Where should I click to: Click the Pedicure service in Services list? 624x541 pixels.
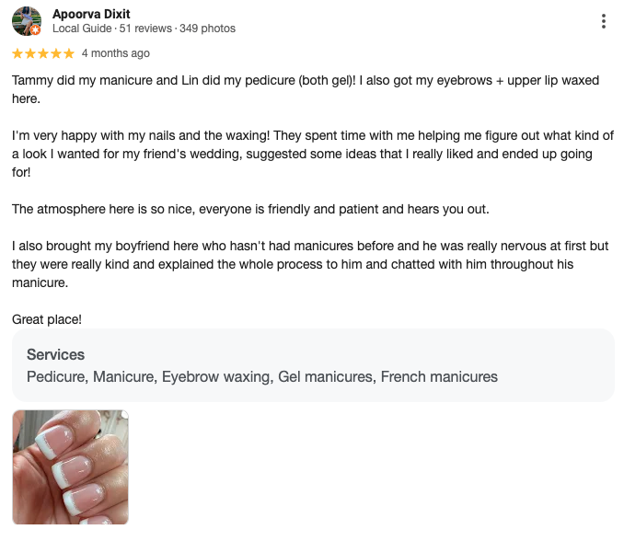(x=57, y=376)
